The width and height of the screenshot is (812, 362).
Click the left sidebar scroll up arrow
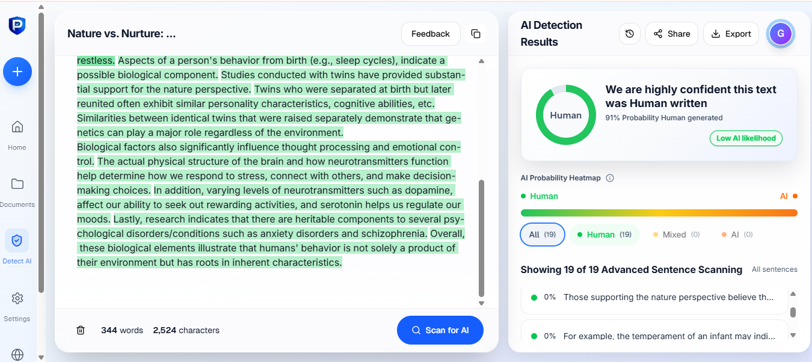click(x=41, y=8)
